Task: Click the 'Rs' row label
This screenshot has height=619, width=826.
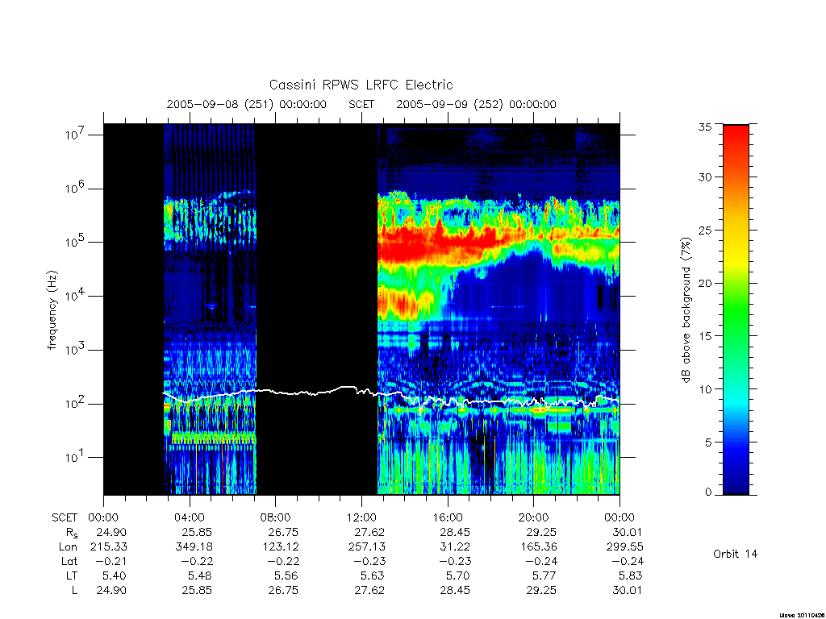Action: point(71,533)
